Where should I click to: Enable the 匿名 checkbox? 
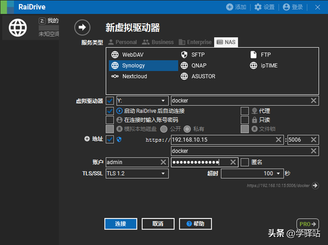tap(244, 162)
